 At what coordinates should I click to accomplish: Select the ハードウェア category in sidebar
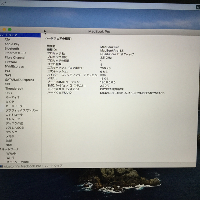(20, 35)
